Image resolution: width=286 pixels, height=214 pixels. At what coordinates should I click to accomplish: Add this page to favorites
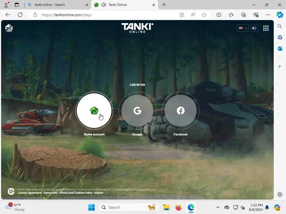pyautogui.click(x=204, y=15)
